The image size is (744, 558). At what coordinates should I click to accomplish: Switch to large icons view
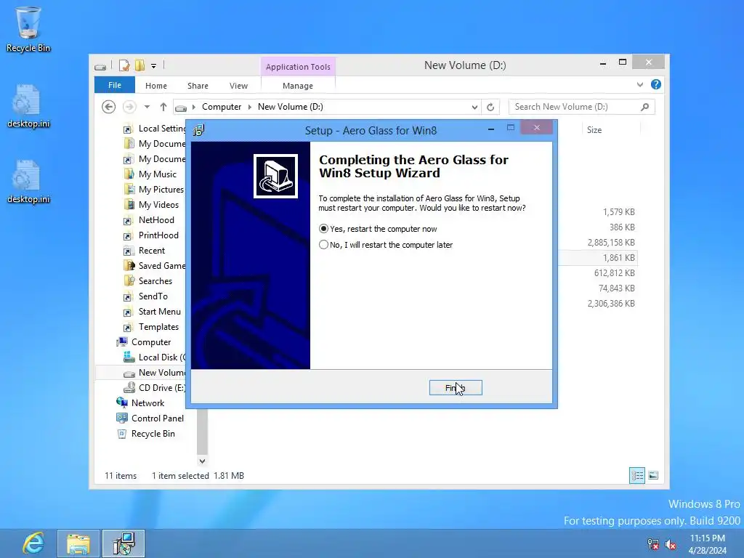coord(653,475)
